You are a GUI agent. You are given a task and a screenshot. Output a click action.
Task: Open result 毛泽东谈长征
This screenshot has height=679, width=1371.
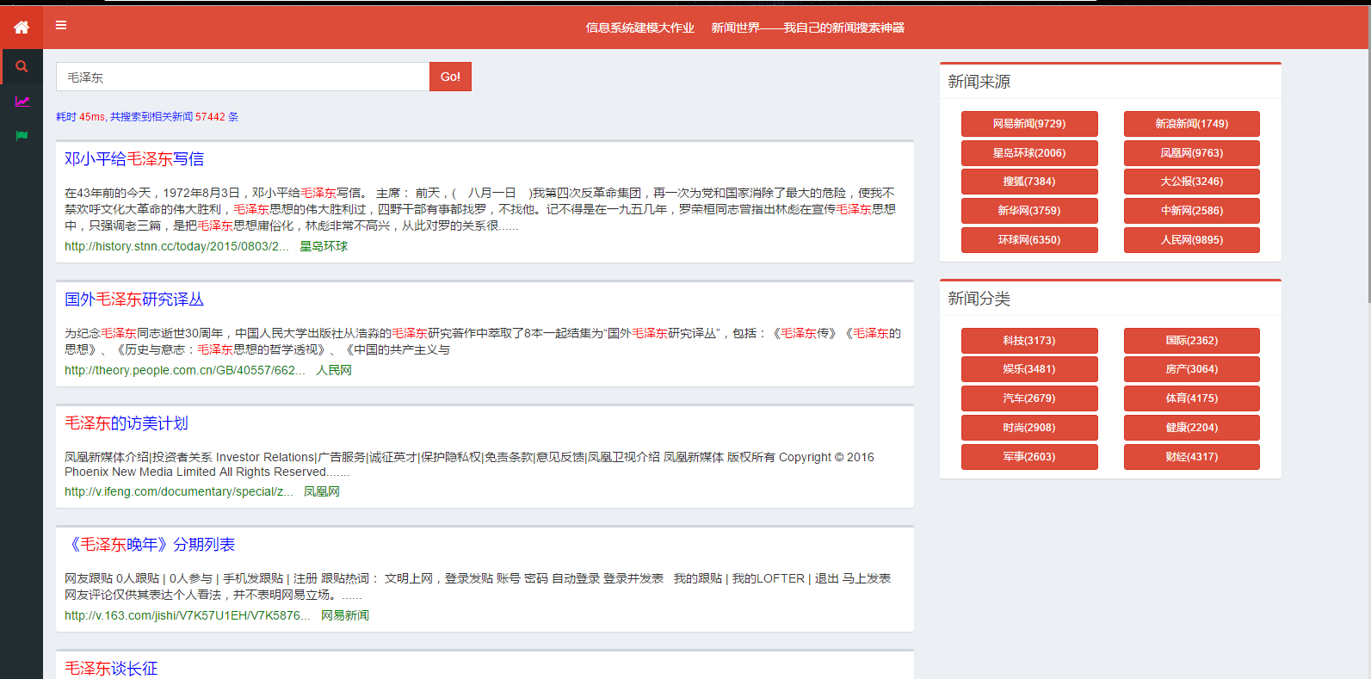[x=111, y=669]
